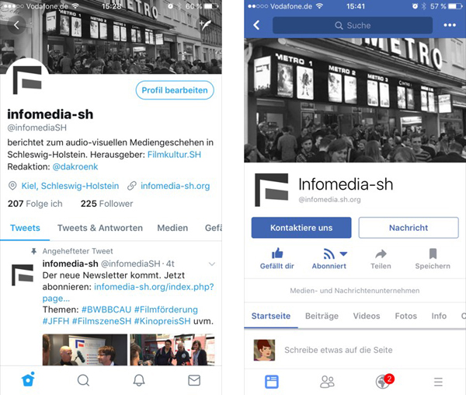466x395 pixels.
Task: Click the Kontaktiere uns button
Action: pos(301,228)
